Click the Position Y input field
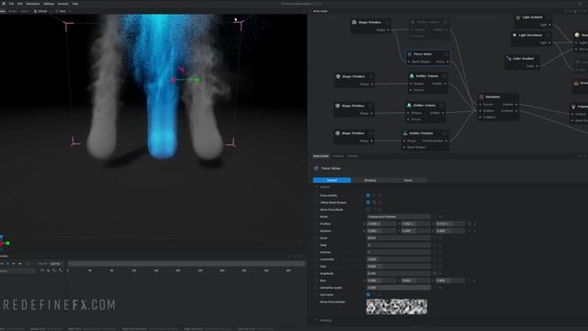 click(x=415, y=223)
